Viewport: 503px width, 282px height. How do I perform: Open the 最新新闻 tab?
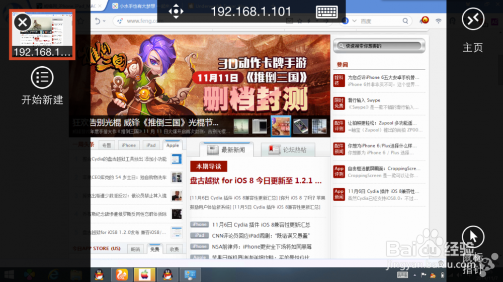point(226,150)
